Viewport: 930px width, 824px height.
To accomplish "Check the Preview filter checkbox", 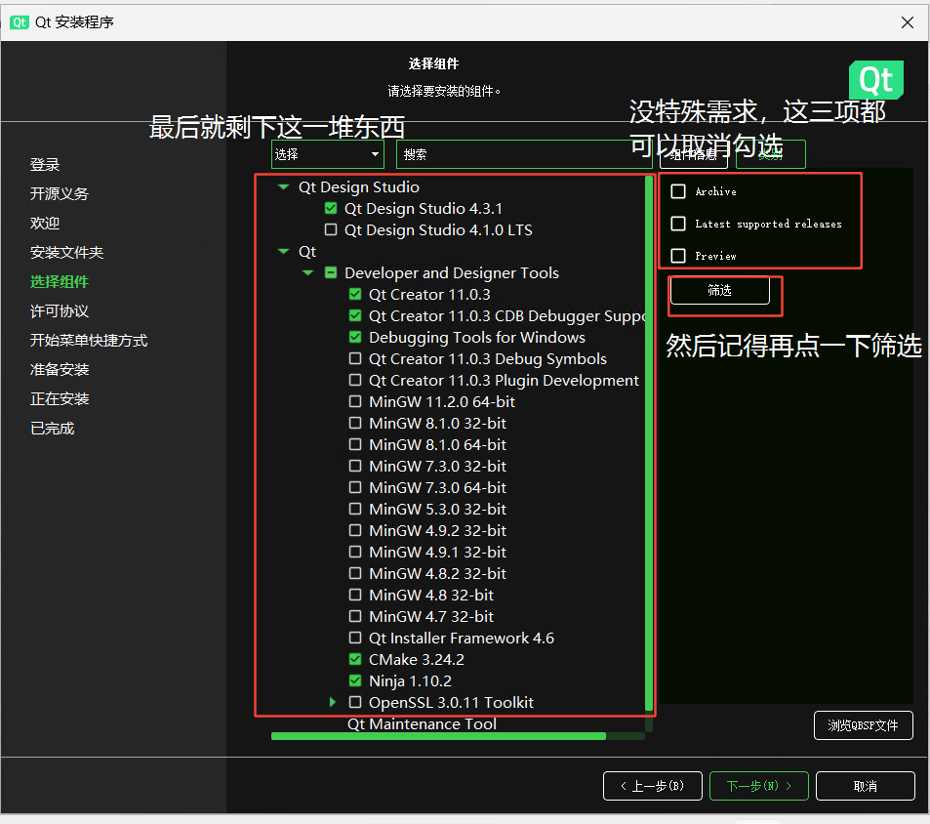I will (x=678, y=256).
